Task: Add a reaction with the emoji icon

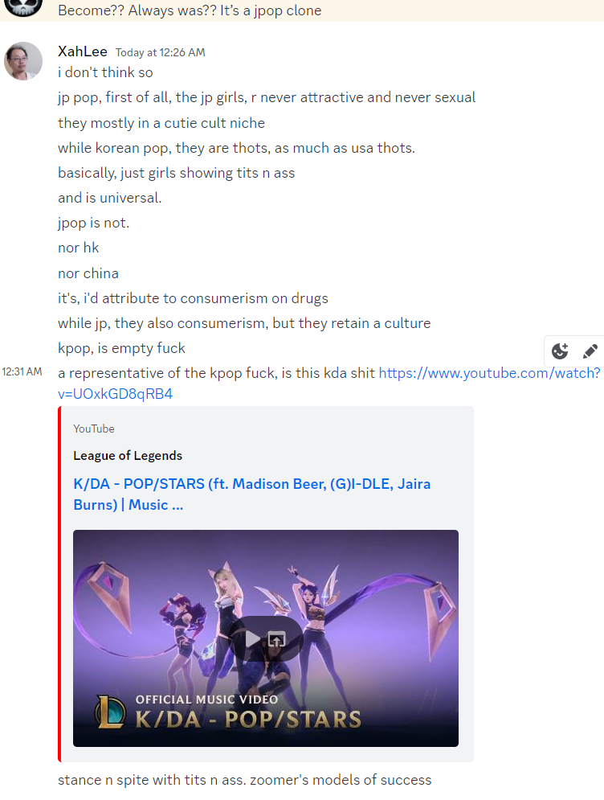Action: click(x=560, y=351)
